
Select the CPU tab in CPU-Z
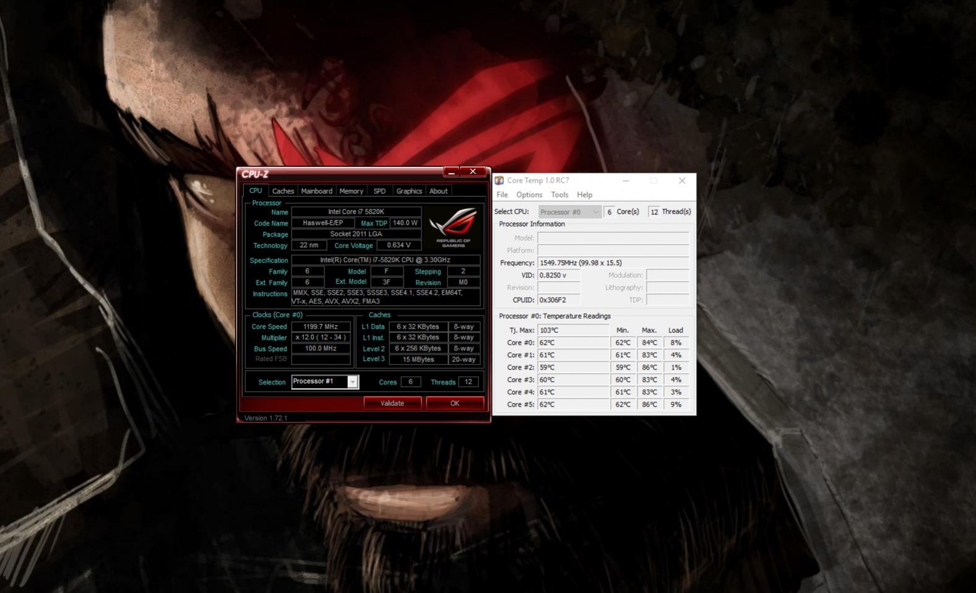tap(256, 191)
